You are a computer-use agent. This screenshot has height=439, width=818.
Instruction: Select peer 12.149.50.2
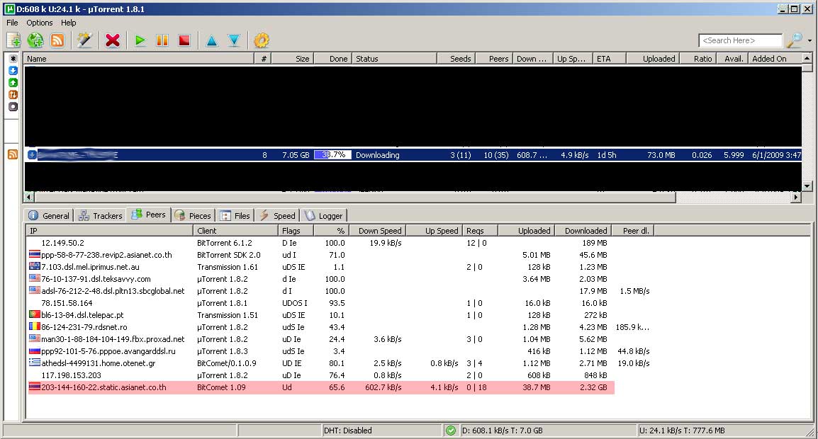point(62,243)
